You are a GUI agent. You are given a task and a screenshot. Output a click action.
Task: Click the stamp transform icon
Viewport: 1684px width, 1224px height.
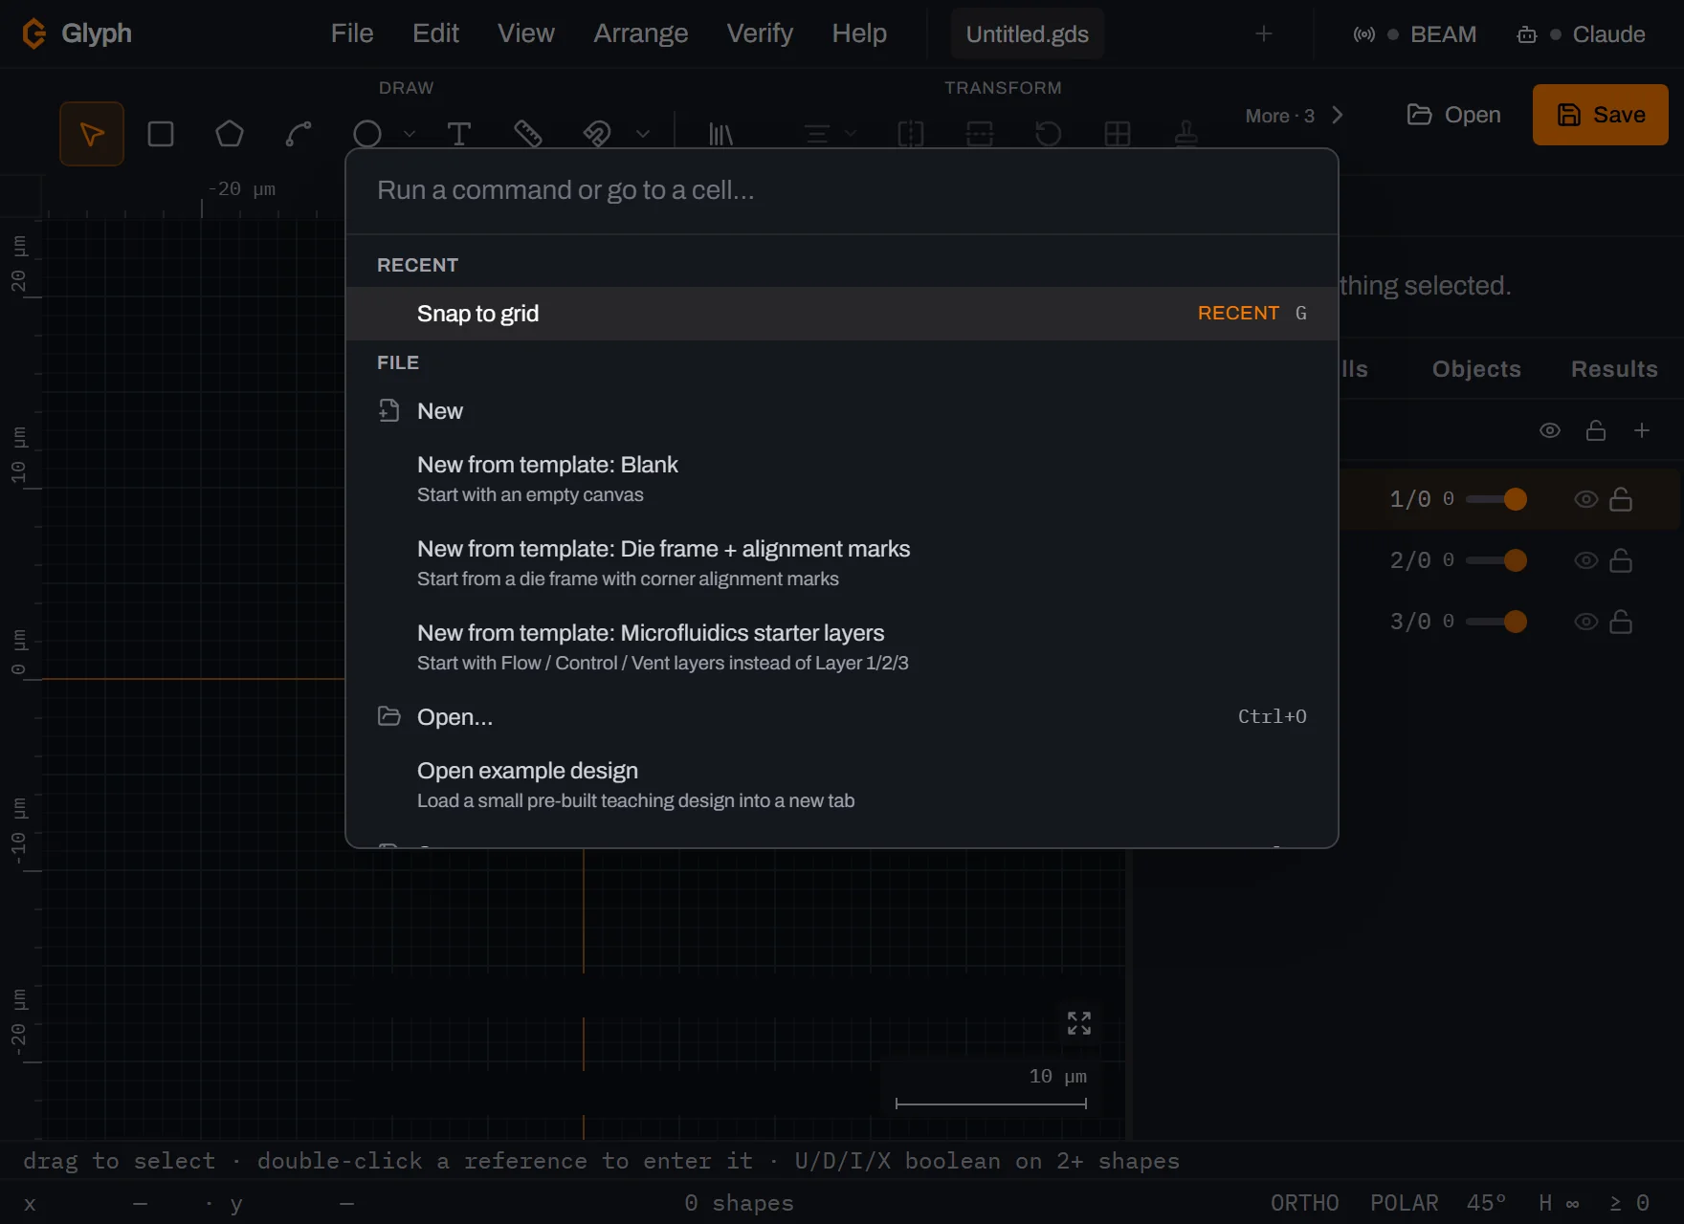[1186, 134]
